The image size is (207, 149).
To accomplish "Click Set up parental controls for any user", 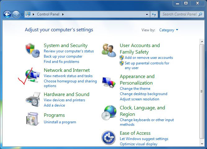I will coord(147,65).
